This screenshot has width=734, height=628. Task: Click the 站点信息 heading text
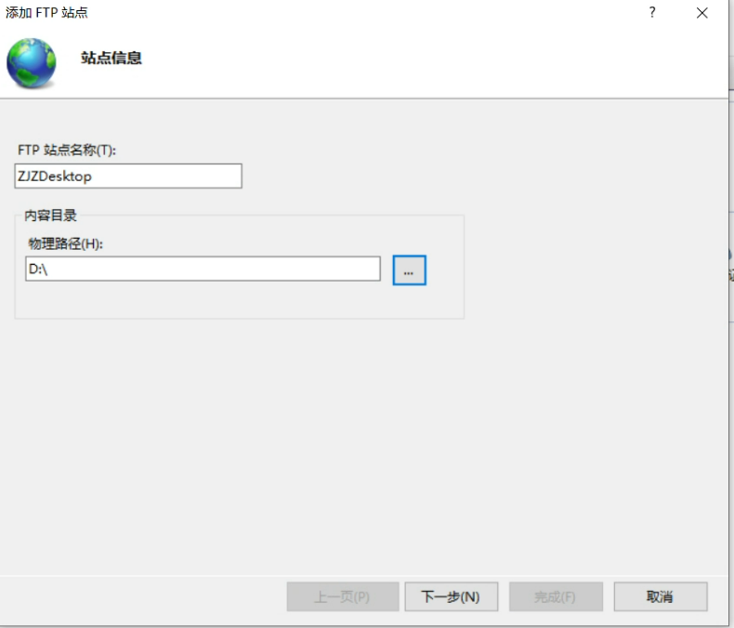(x=111, y=58)
